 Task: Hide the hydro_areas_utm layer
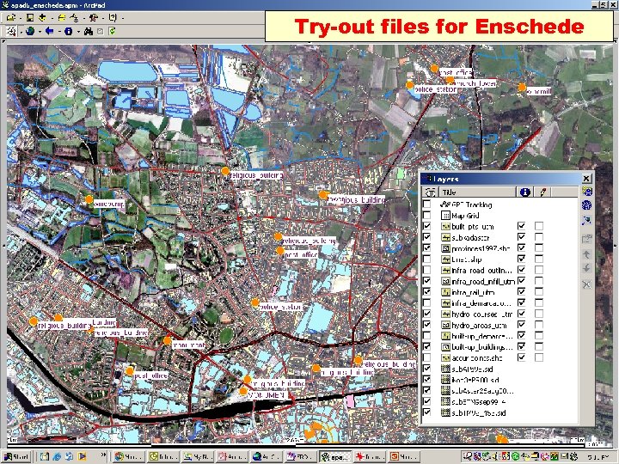pyautogui.click(x=426, y=325)
